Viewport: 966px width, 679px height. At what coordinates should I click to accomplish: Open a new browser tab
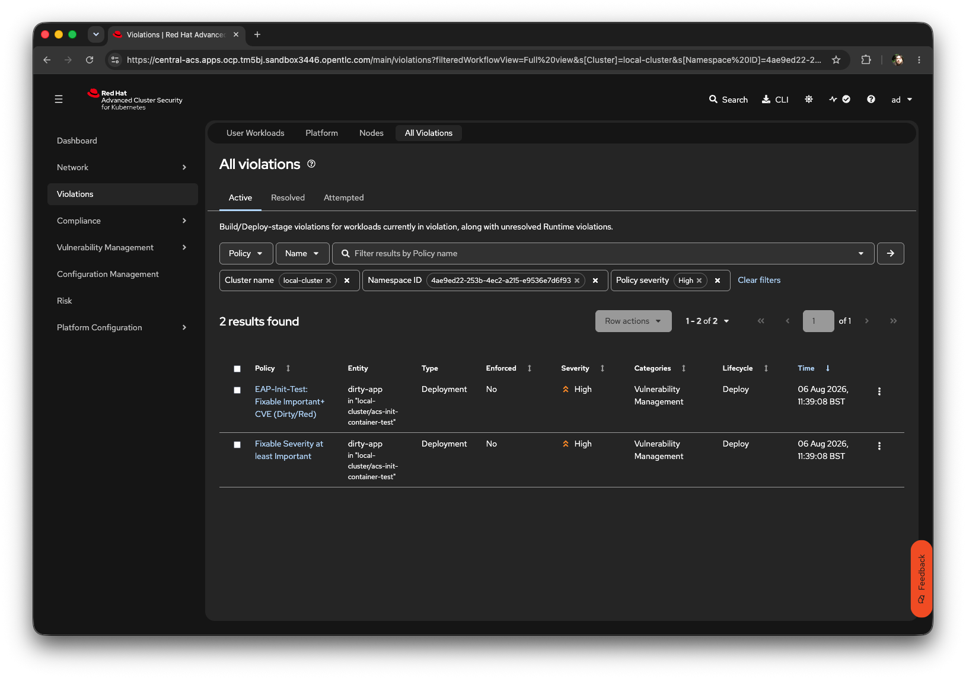click(257, 34)
